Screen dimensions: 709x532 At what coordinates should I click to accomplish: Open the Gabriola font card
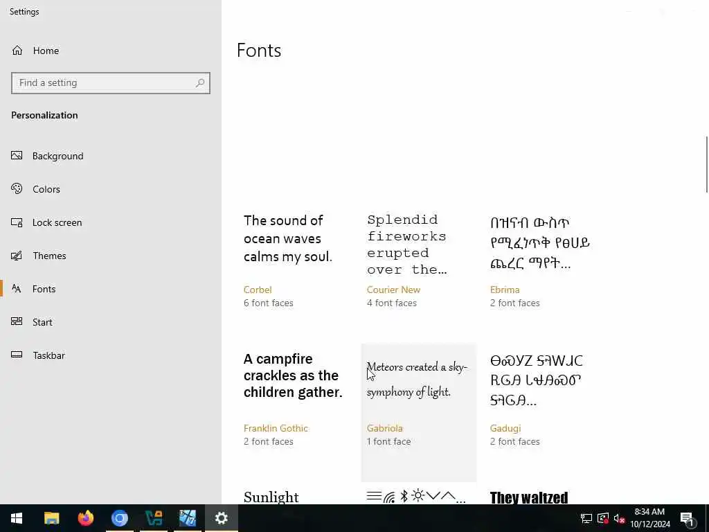point(419,413)
